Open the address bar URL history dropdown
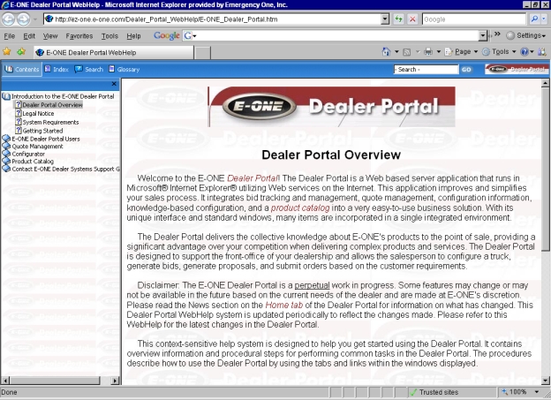The height and width of the screenshot is (400, 551). (x=385, y=19)
